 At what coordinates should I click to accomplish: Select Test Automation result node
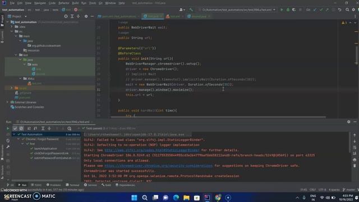point(47,135)
